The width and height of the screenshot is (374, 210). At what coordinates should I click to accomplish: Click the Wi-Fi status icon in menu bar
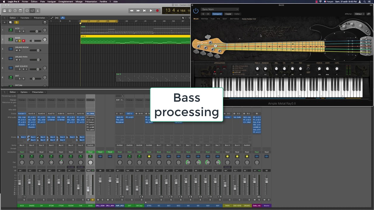click(321, 1)
